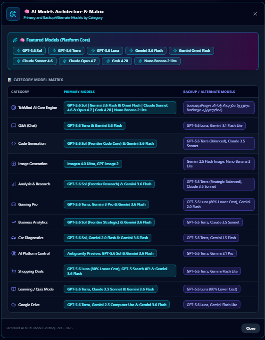
Task: Click 'Gemini 2.5 Flash Image, Nano Banana 2 Lite' badge
Action: click(x=219, y=164)
